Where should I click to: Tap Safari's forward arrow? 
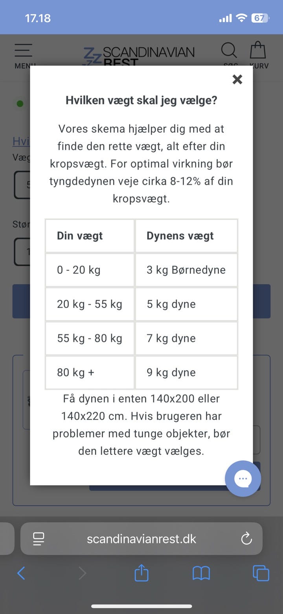pos(82,573)
